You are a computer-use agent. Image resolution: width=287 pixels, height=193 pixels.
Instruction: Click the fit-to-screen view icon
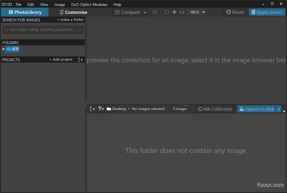click(x=166, y=12)
